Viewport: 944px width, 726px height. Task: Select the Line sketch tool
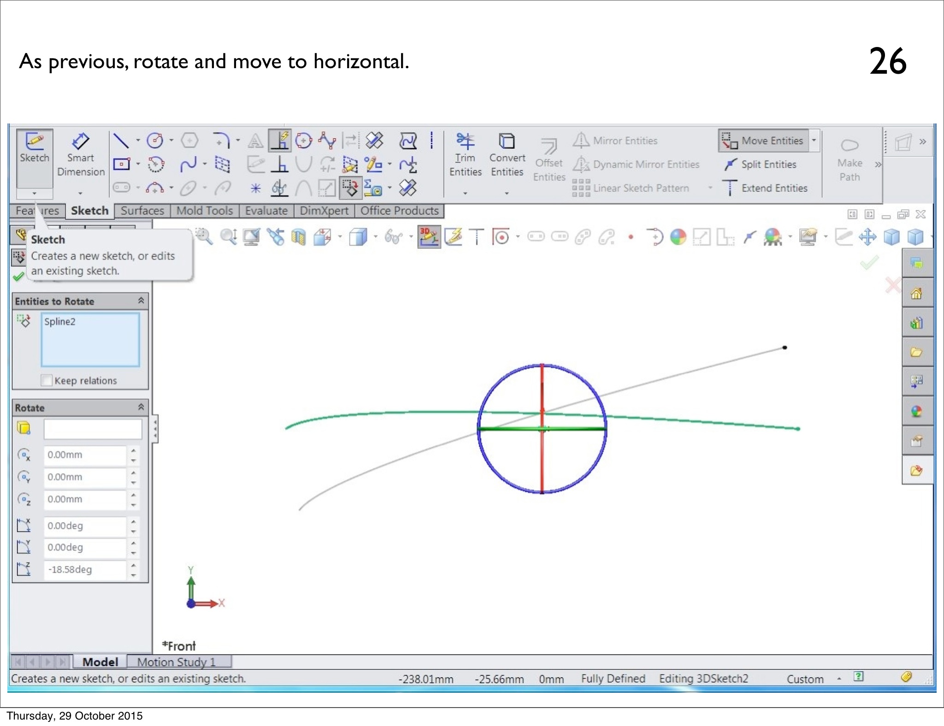121,141
